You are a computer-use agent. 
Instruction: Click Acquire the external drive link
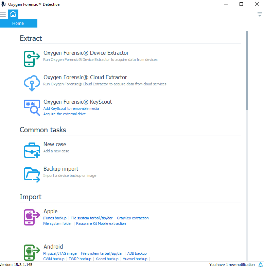point(65,114)
